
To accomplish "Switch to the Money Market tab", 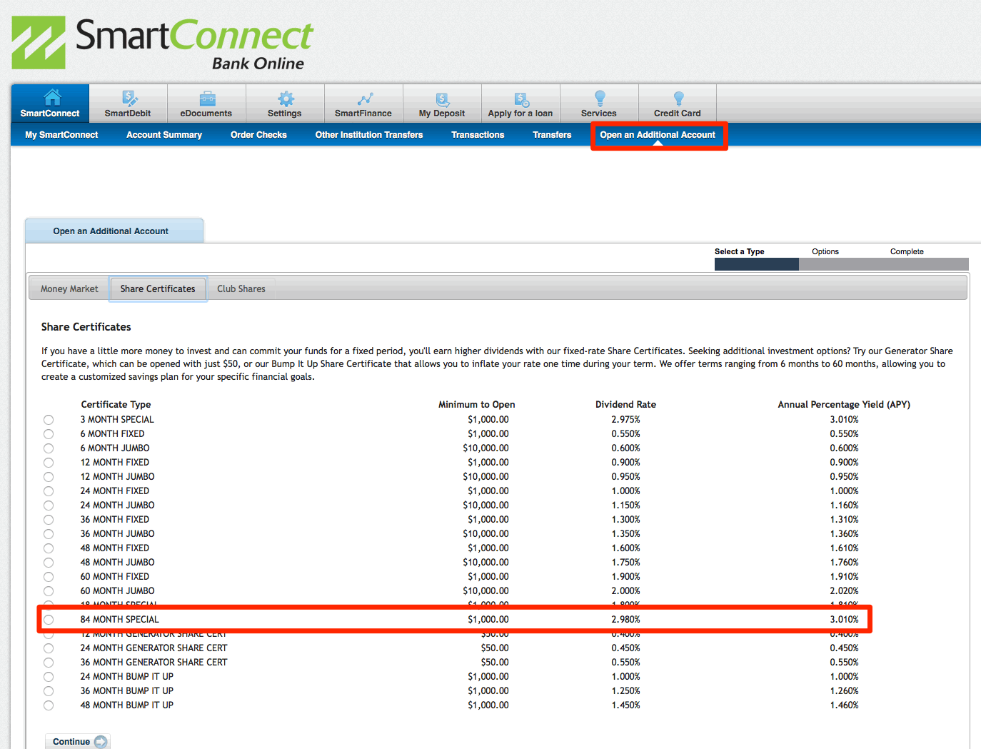I will point(69,288).
